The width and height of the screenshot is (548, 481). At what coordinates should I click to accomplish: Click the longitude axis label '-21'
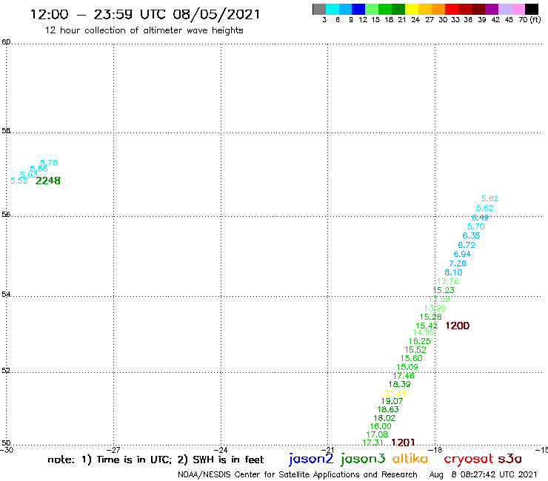(x=327, y=450)
